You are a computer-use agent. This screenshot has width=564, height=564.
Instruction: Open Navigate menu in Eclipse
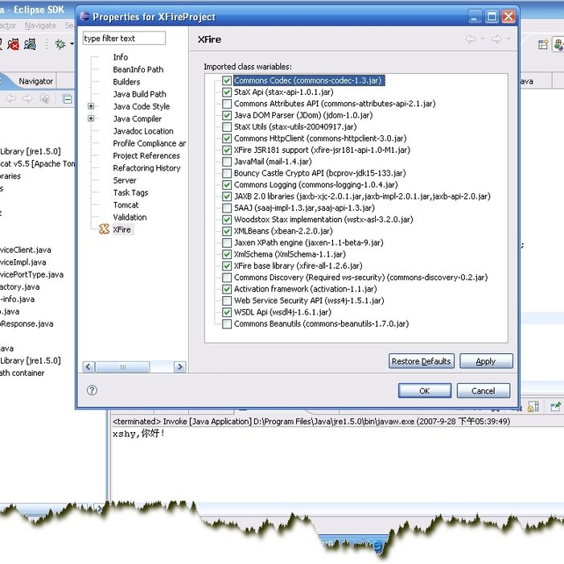coord(40,26)
